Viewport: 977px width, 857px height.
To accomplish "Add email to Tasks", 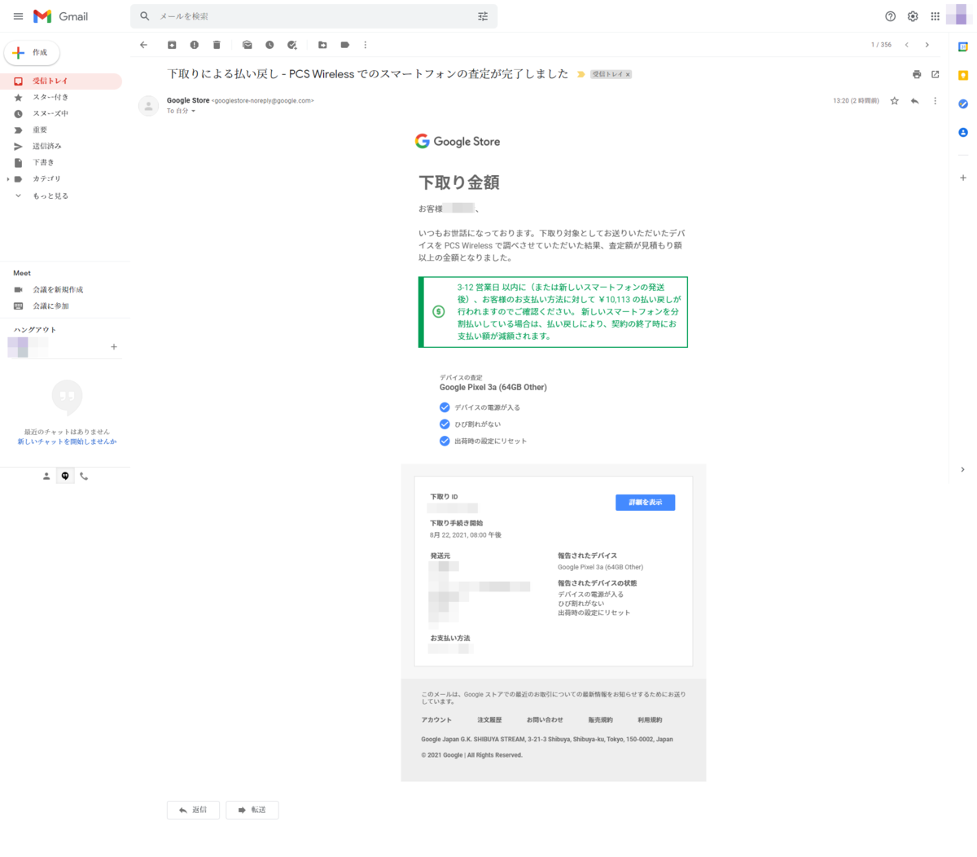I will click(x=292, y=45).
